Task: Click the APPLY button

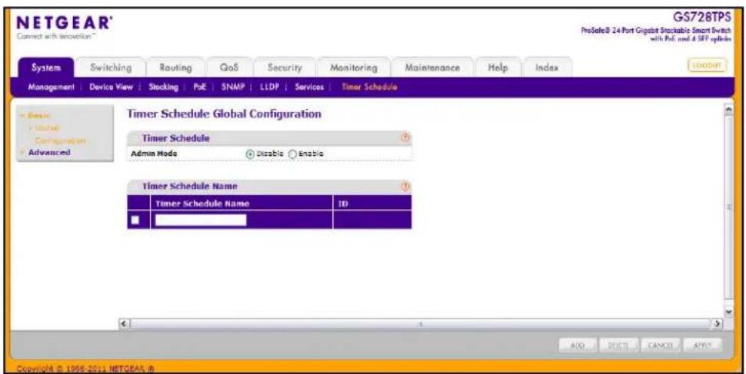Action: [703, 345]
